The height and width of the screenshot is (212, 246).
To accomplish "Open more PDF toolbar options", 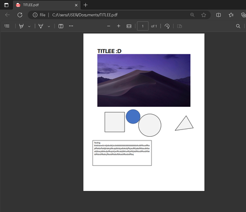I will [71, 26].
